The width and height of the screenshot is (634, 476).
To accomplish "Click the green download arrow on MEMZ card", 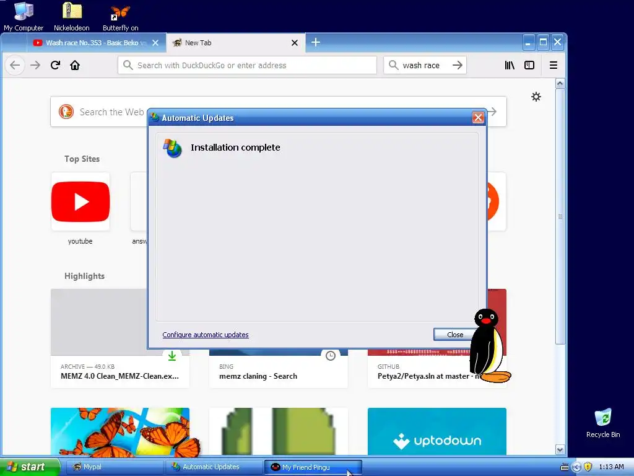I will click(x=172, y=356).
